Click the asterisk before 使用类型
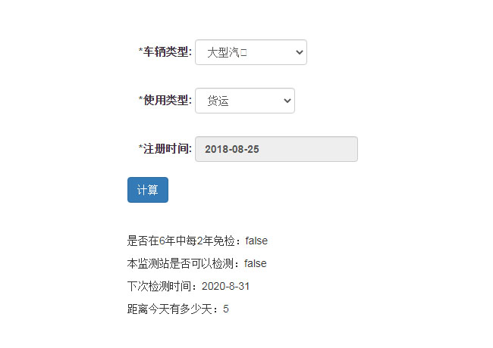493x348 pixels. click(140, 100)
